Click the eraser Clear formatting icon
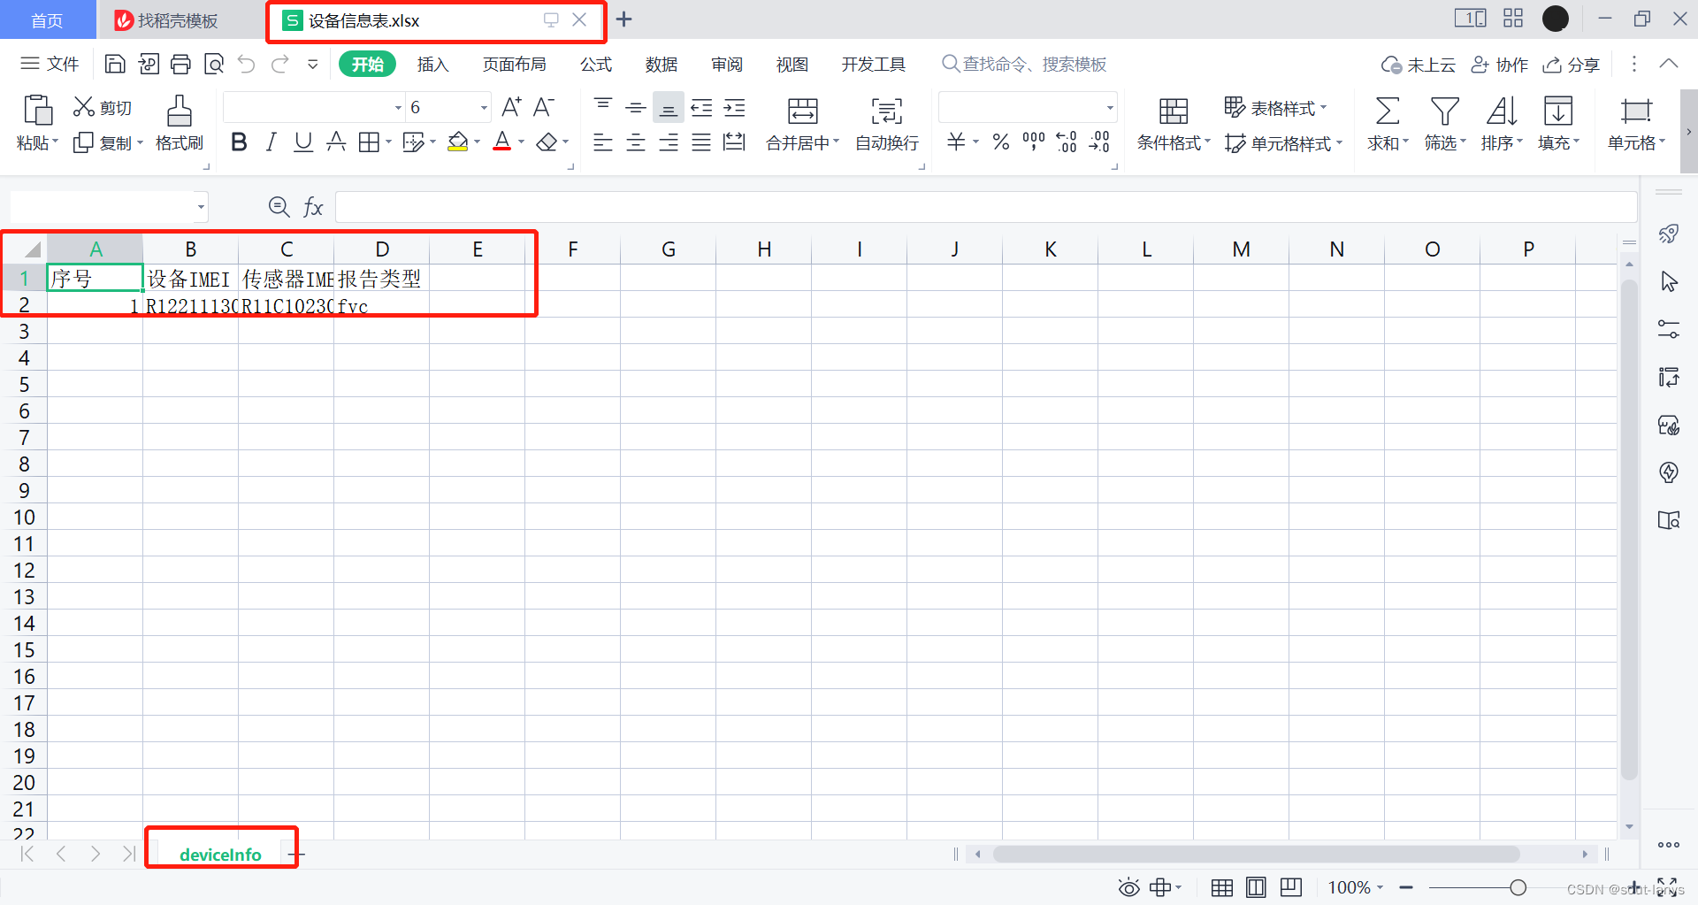This screenshot has height=905, width=1698. [547, 142]
